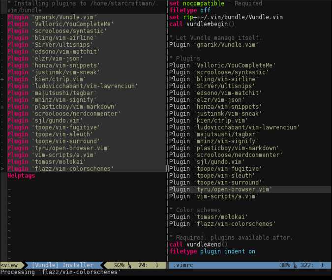
Task: Click 'bling/vim-airline' in the installer pane
Action: pyautogui.click(x=52, y=38)
